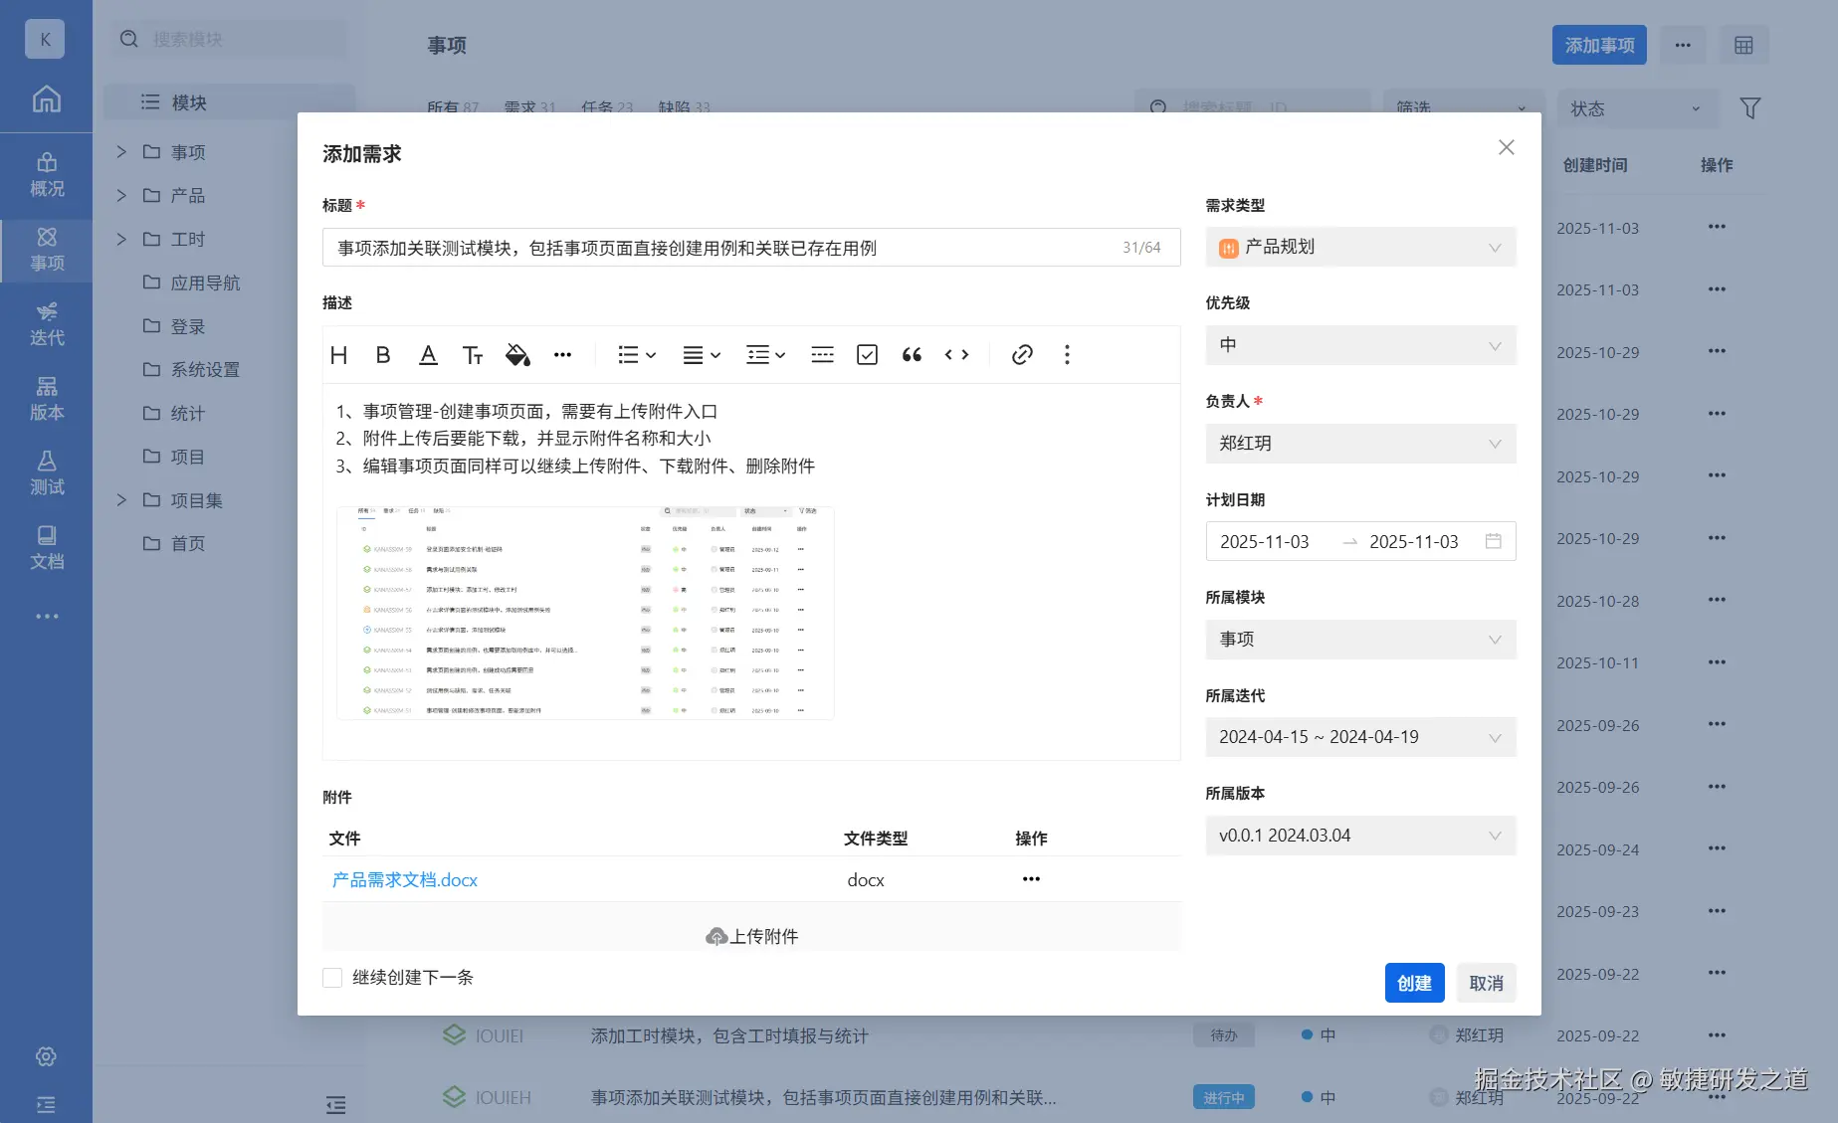This screenshot has height=1123, width=1838.
Task: Expand the 产品 folder in module tree
Action: [x=121, y=195]
